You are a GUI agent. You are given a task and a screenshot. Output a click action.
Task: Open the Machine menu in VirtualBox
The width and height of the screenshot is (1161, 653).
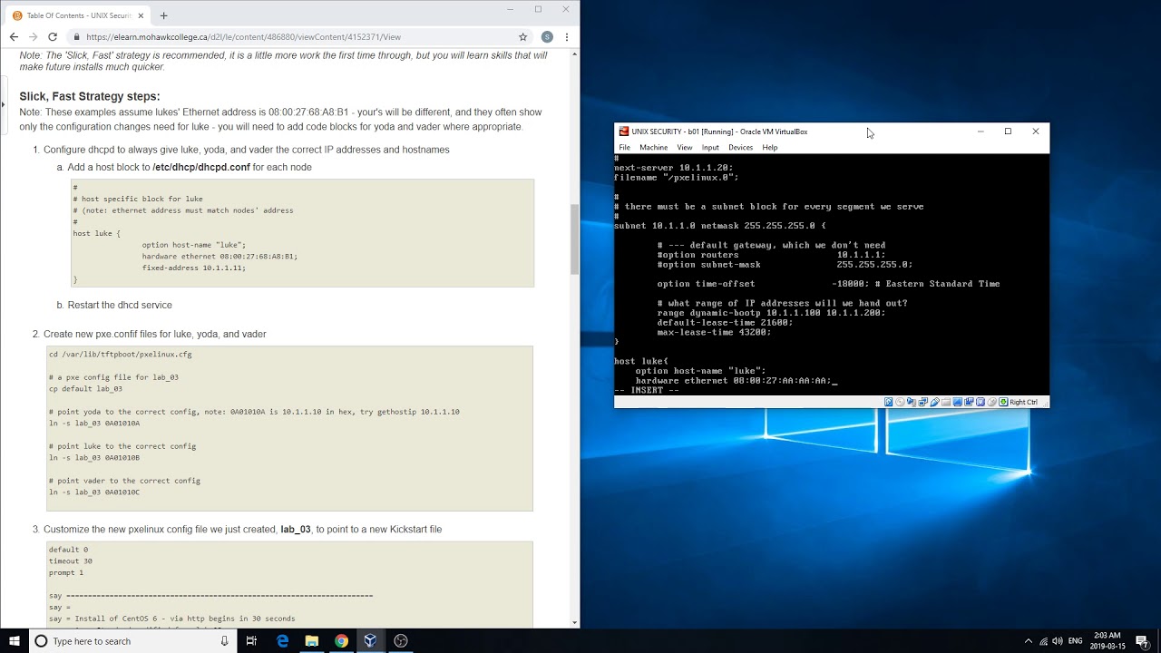[x=653, y=147]
